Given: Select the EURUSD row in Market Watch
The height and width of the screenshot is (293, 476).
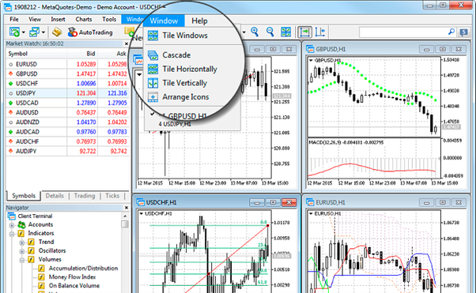Looking at the screenshot, I should (x=67, y=64).
